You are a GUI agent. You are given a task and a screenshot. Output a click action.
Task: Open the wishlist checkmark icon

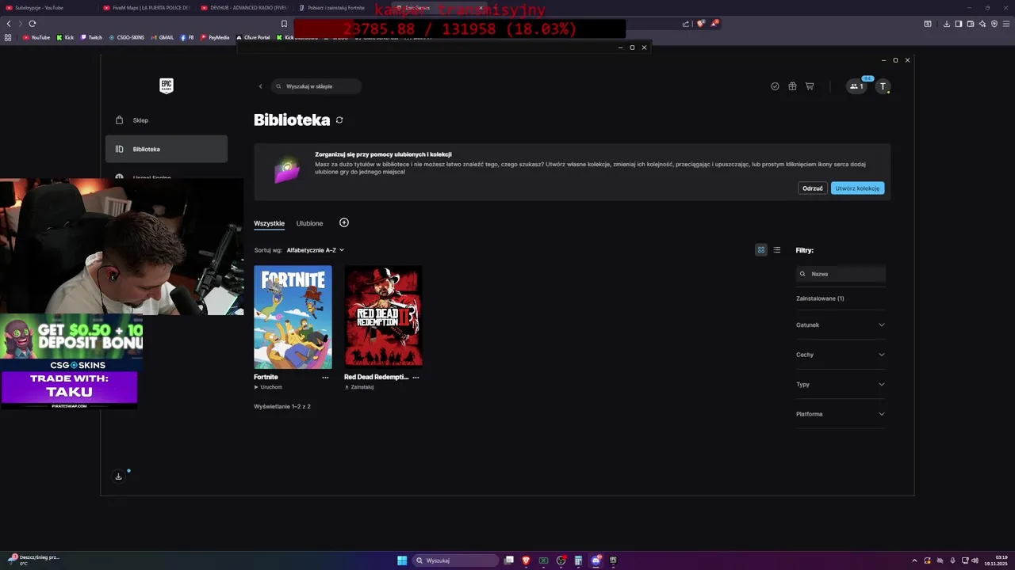click(x=775, y=86)
